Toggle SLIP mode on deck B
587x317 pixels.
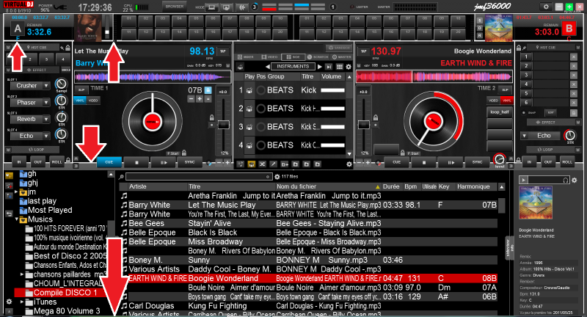click(x=505, y=90)
